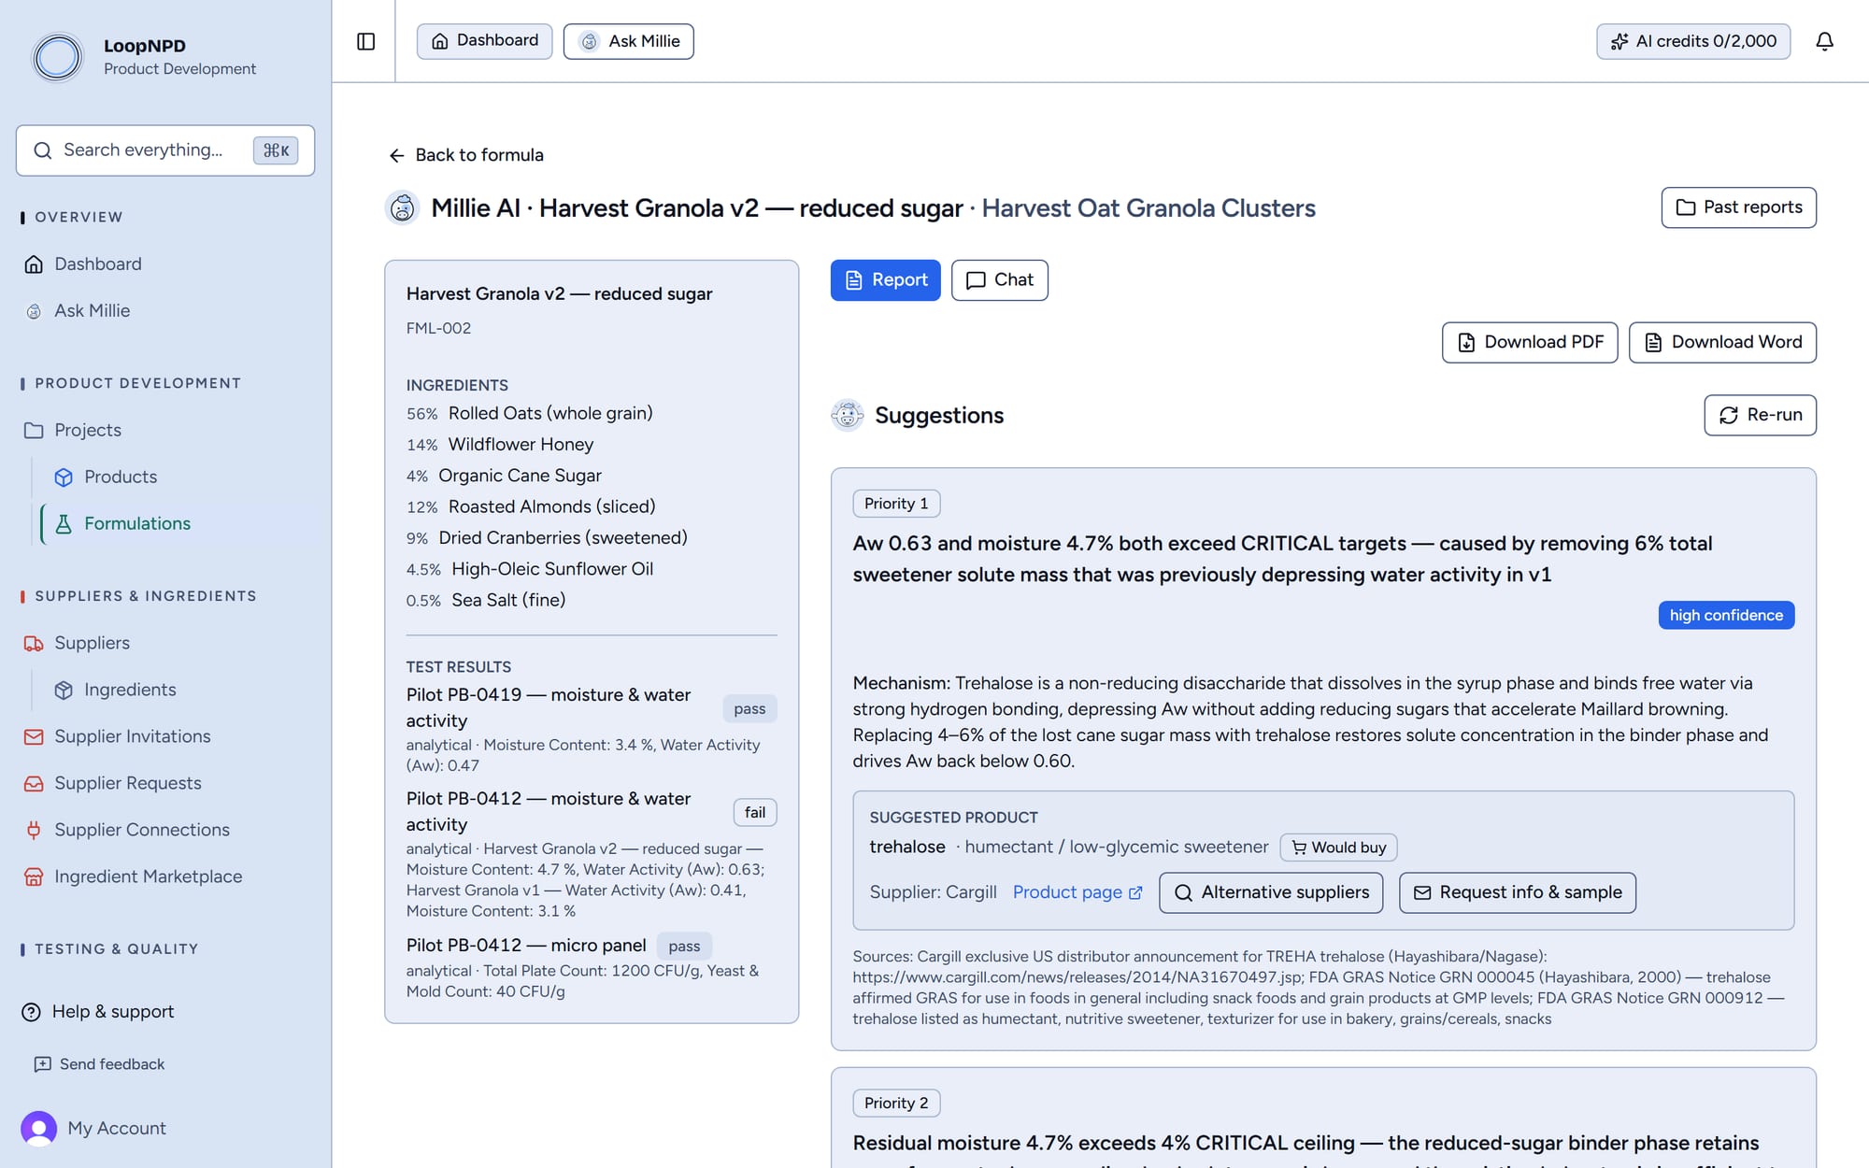
Task: Click Download Word
Action: pos(1722,342)
